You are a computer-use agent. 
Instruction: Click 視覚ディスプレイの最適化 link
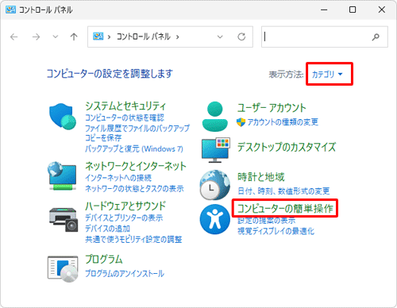[x=276, y=231]
